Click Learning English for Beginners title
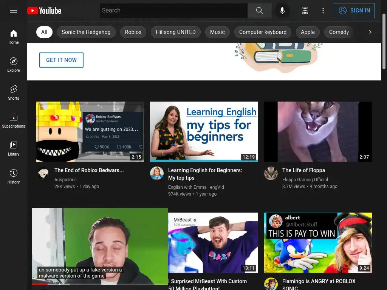Screen dimensions: 387x290 pos(205,174)
